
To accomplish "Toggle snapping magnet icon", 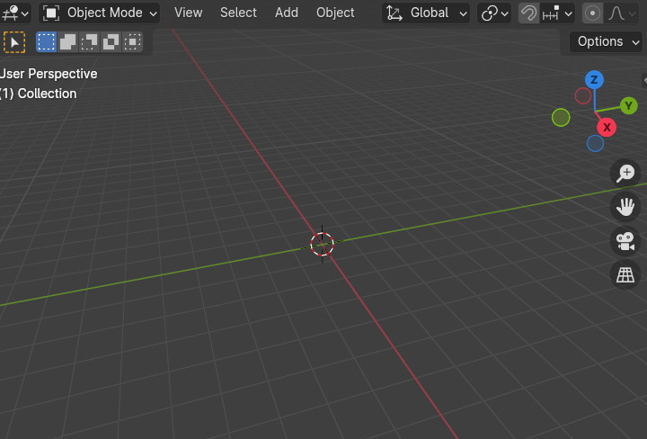I will [x=528, y=13].
